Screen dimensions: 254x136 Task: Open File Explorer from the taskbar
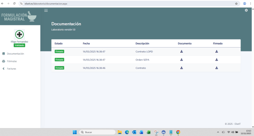point(120,132)
